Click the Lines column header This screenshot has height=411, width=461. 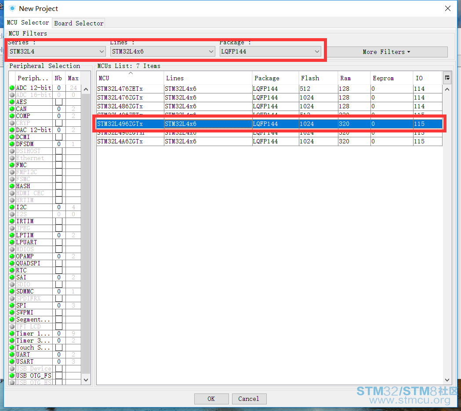[208, 78]
